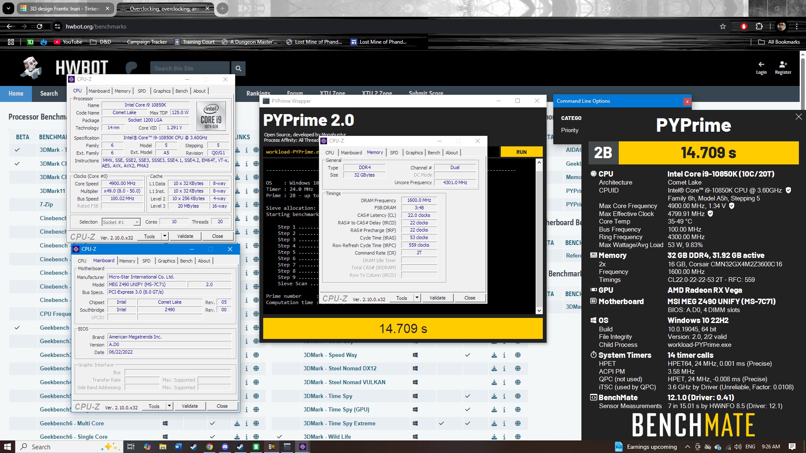Open globe rankings for 3DMark - Time Spy Extreme
The width and height of the screenshot is (806, 453).
[518, 423]
